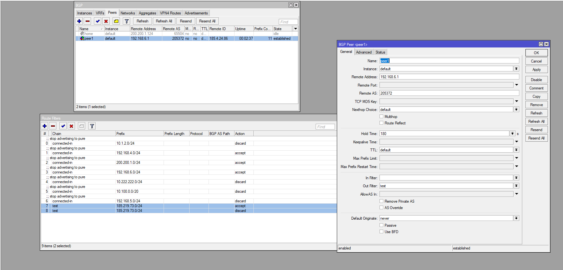Click the add (plus) icon in Route Filters toolbar
Image resolution: width=563 pixels, height=270 pixels.
45,126
